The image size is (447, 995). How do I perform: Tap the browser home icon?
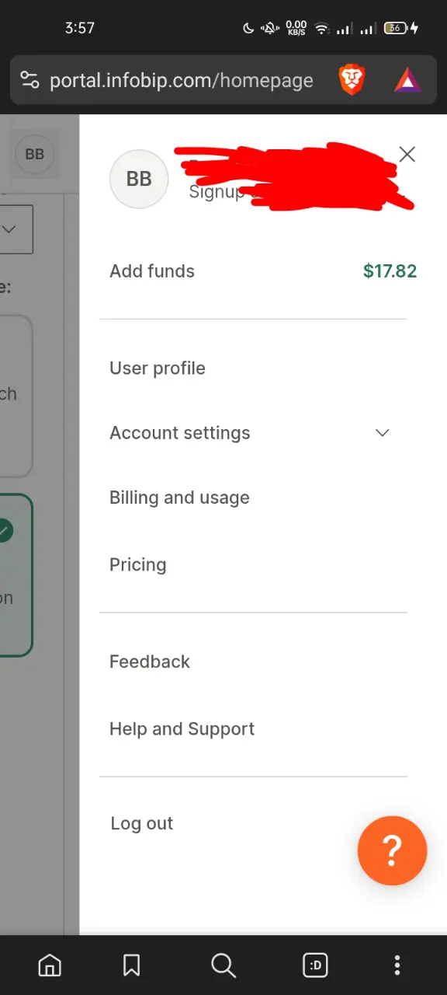pos(50,965)
